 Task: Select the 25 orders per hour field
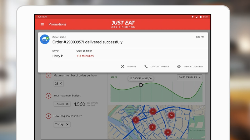[x=59, y=83]
